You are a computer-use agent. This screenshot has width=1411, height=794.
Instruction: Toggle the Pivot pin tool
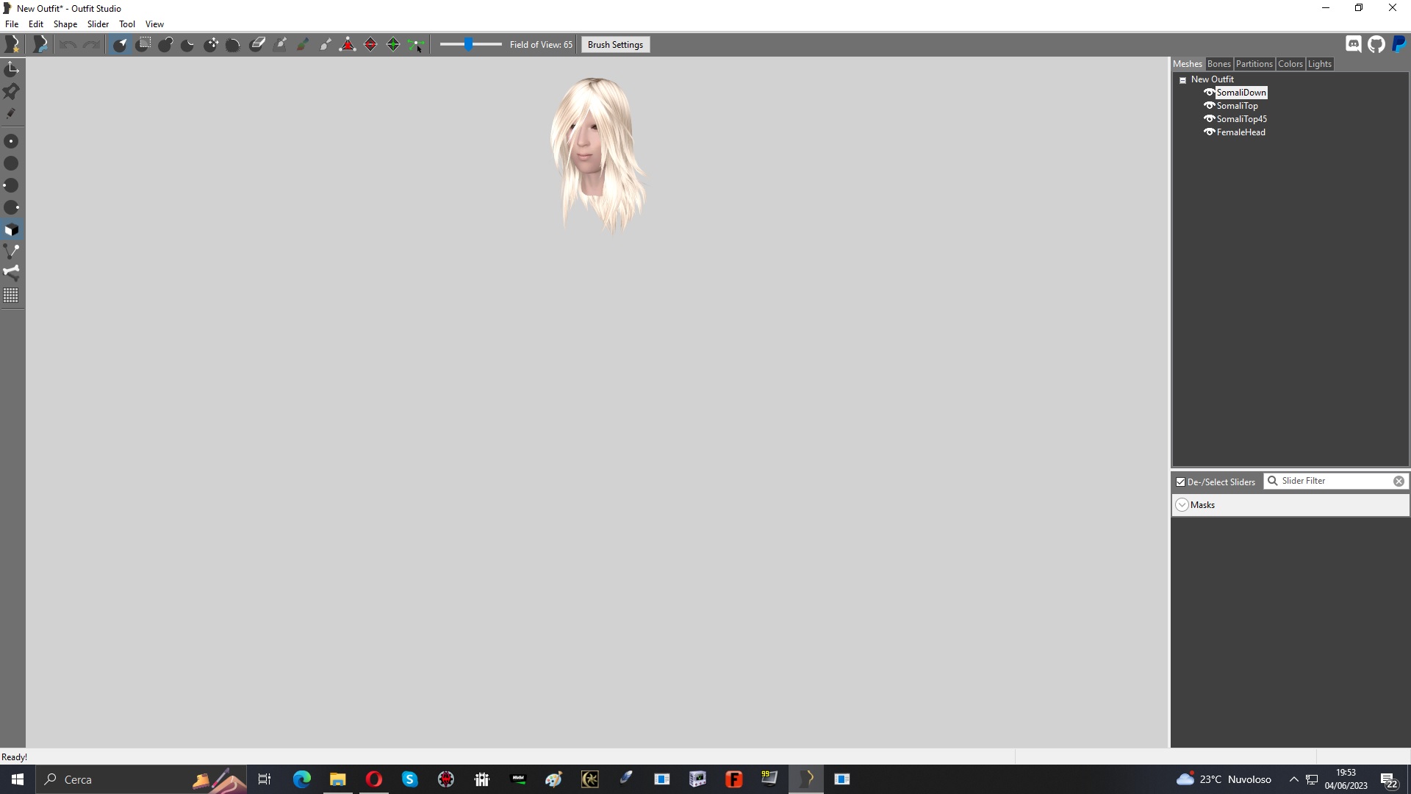12,91
